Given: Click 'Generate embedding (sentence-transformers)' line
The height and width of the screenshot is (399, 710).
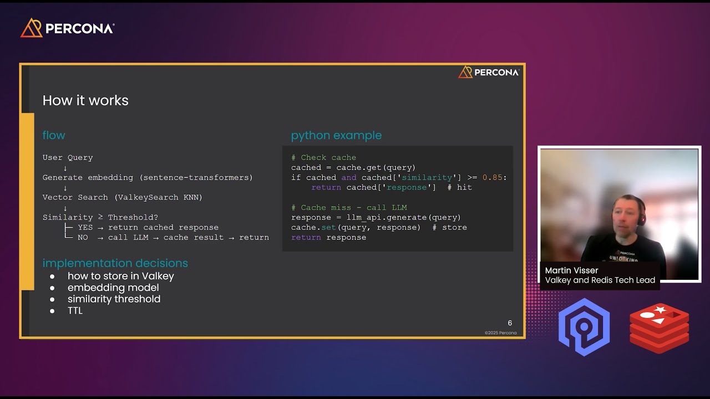Looking at the screenshot, I should [148, 177].
